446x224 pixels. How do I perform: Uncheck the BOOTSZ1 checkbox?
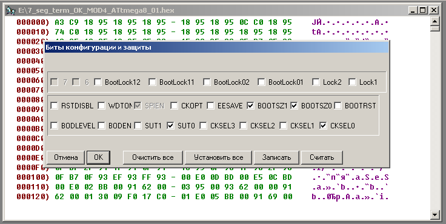click(x=251, y=106)
